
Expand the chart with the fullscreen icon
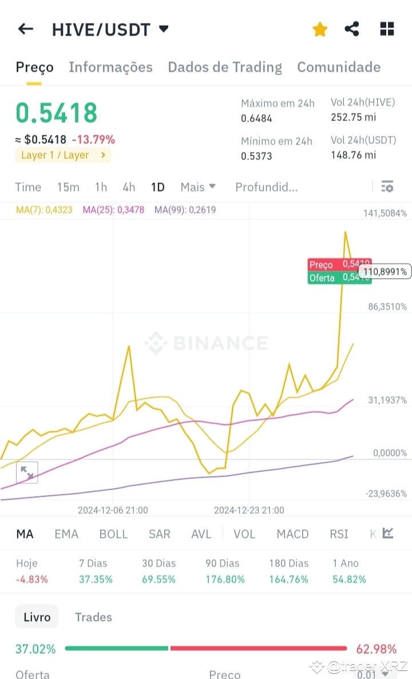[27, 472]
